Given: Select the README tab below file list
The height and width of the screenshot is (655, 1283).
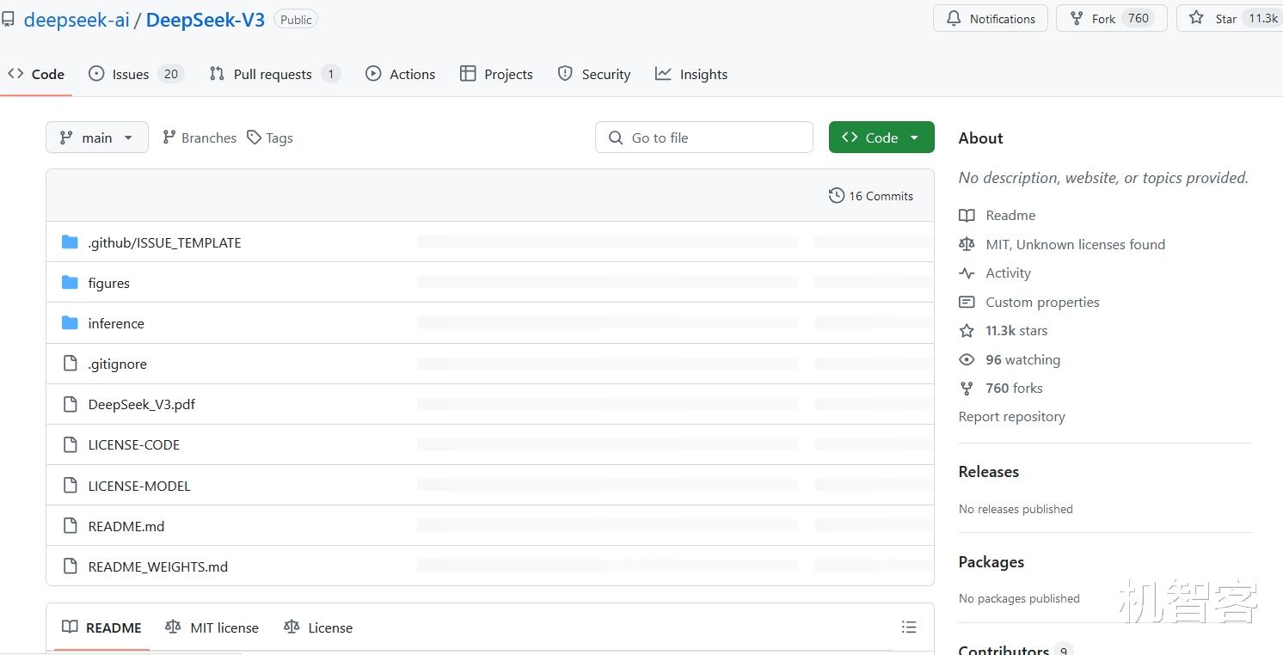Looking at the screenshot, I should (101, 627).
